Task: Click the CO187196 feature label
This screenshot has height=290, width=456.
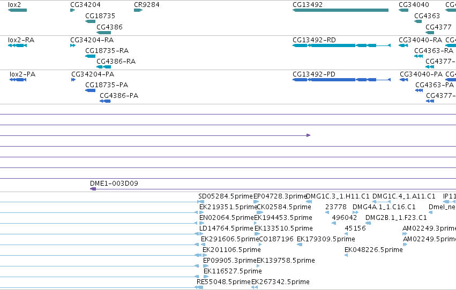Action: (x=276, y=239)
